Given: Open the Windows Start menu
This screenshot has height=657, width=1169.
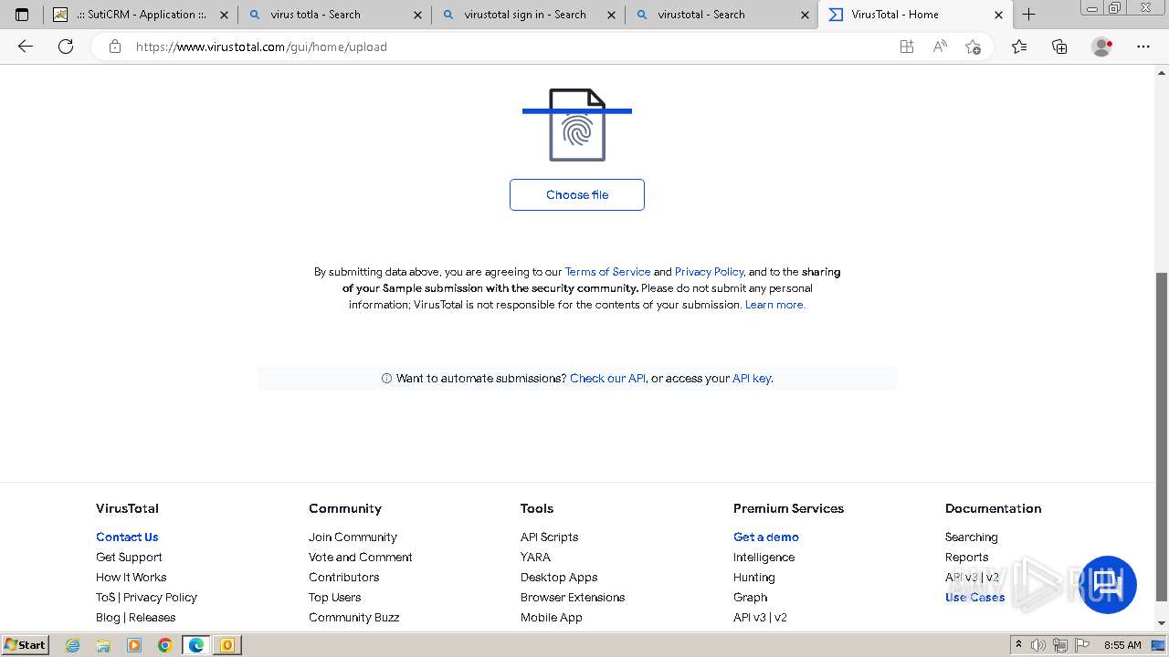Looking at the screenshot, I should (x=26, y=645).
